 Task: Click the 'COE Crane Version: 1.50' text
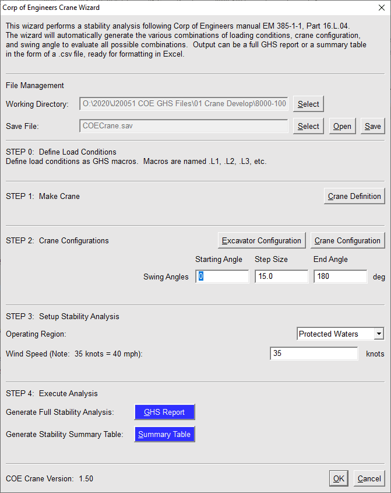coord(50,478)
